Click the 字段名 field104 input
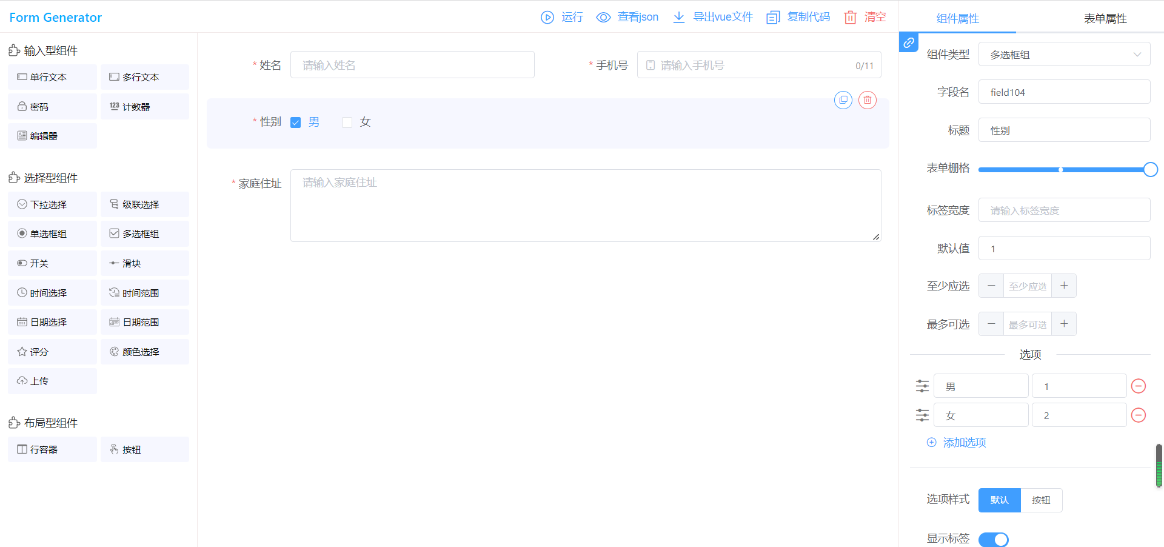This screenshot has height=547, width=1164. pos(1065,92)
